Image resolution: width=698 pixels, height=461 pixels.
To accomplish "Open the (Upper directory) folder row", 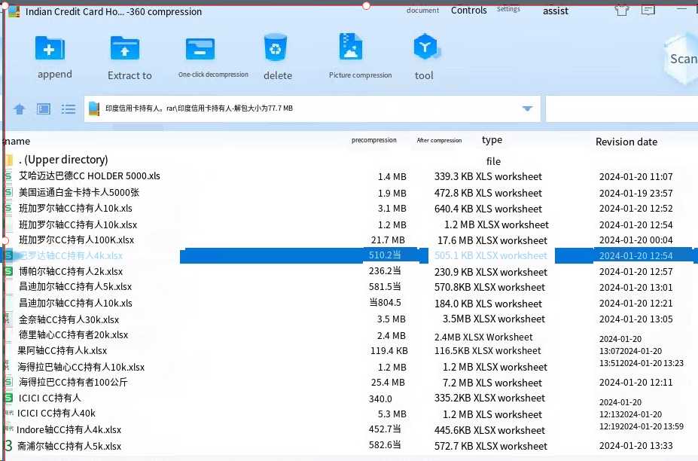I will [x=63, y=160].
